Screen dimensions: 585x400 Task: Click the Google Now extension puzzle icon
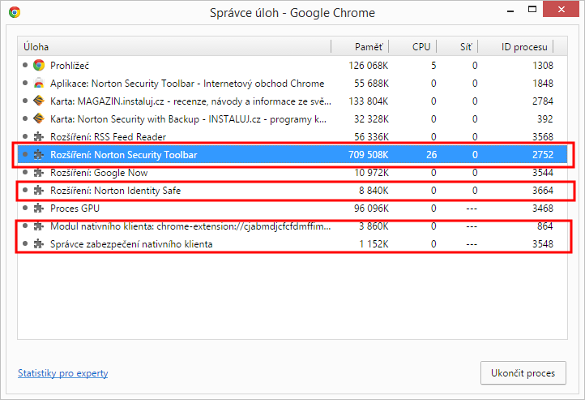pyautogui.click(x=38, y=173)
